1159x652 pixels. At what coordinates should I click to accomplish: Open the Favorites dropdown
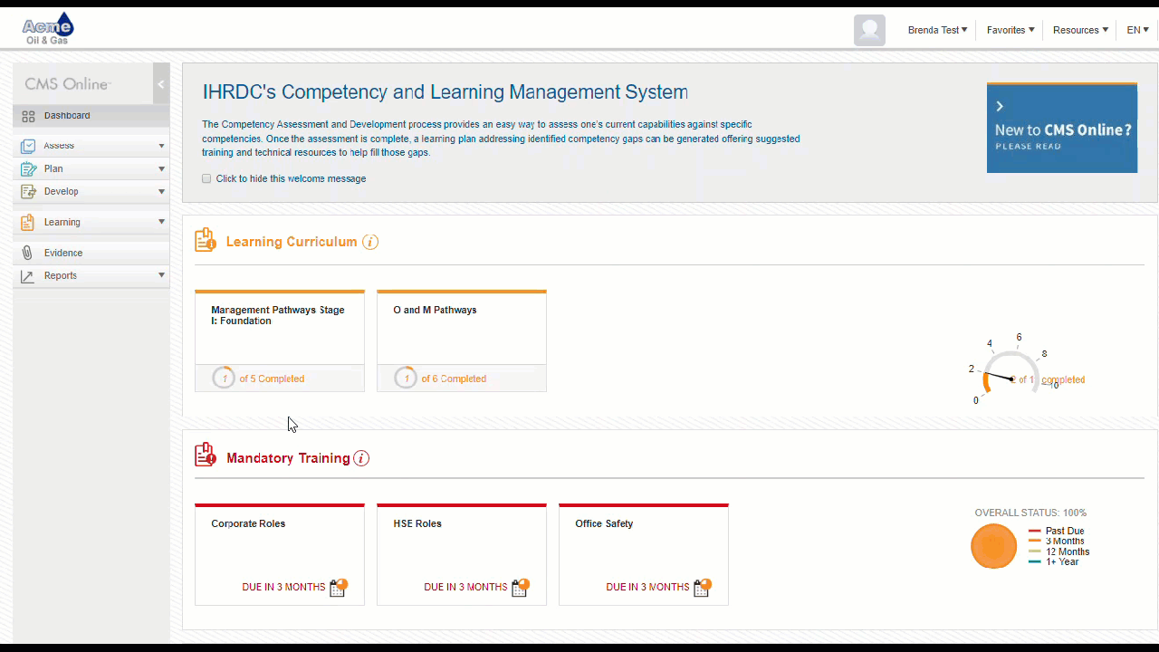coord(1011,30)
